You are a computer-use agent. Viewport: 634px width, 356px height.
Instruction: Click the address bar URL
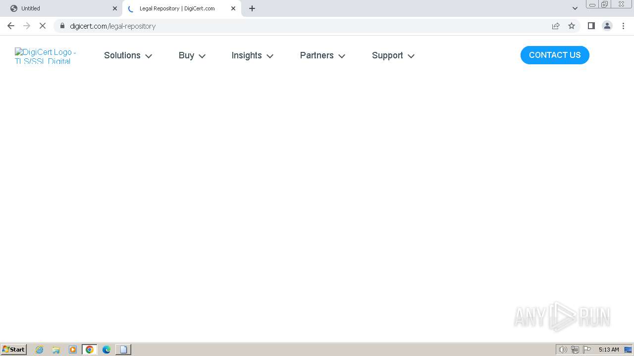point(113,26)
